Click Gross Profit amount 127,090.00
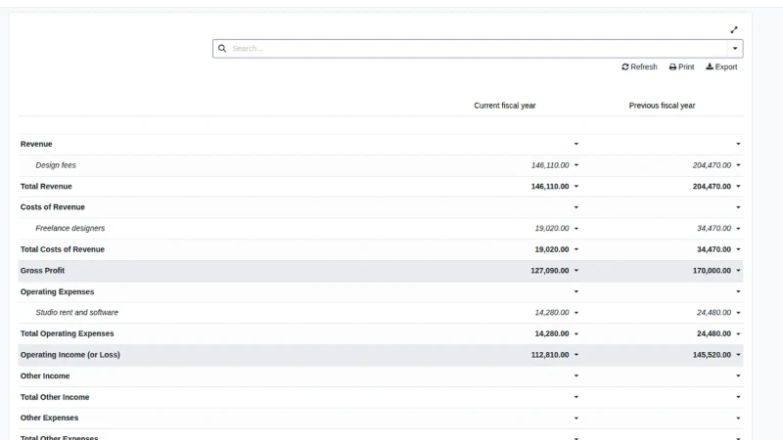 click(x=550, y=271)
